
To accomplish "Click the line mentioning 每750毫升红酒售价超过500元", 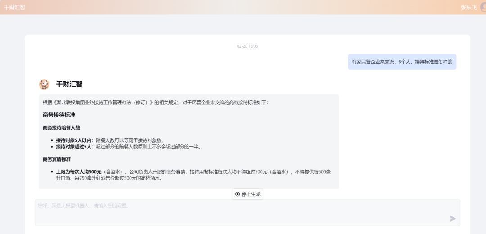I will click(109, 178).
